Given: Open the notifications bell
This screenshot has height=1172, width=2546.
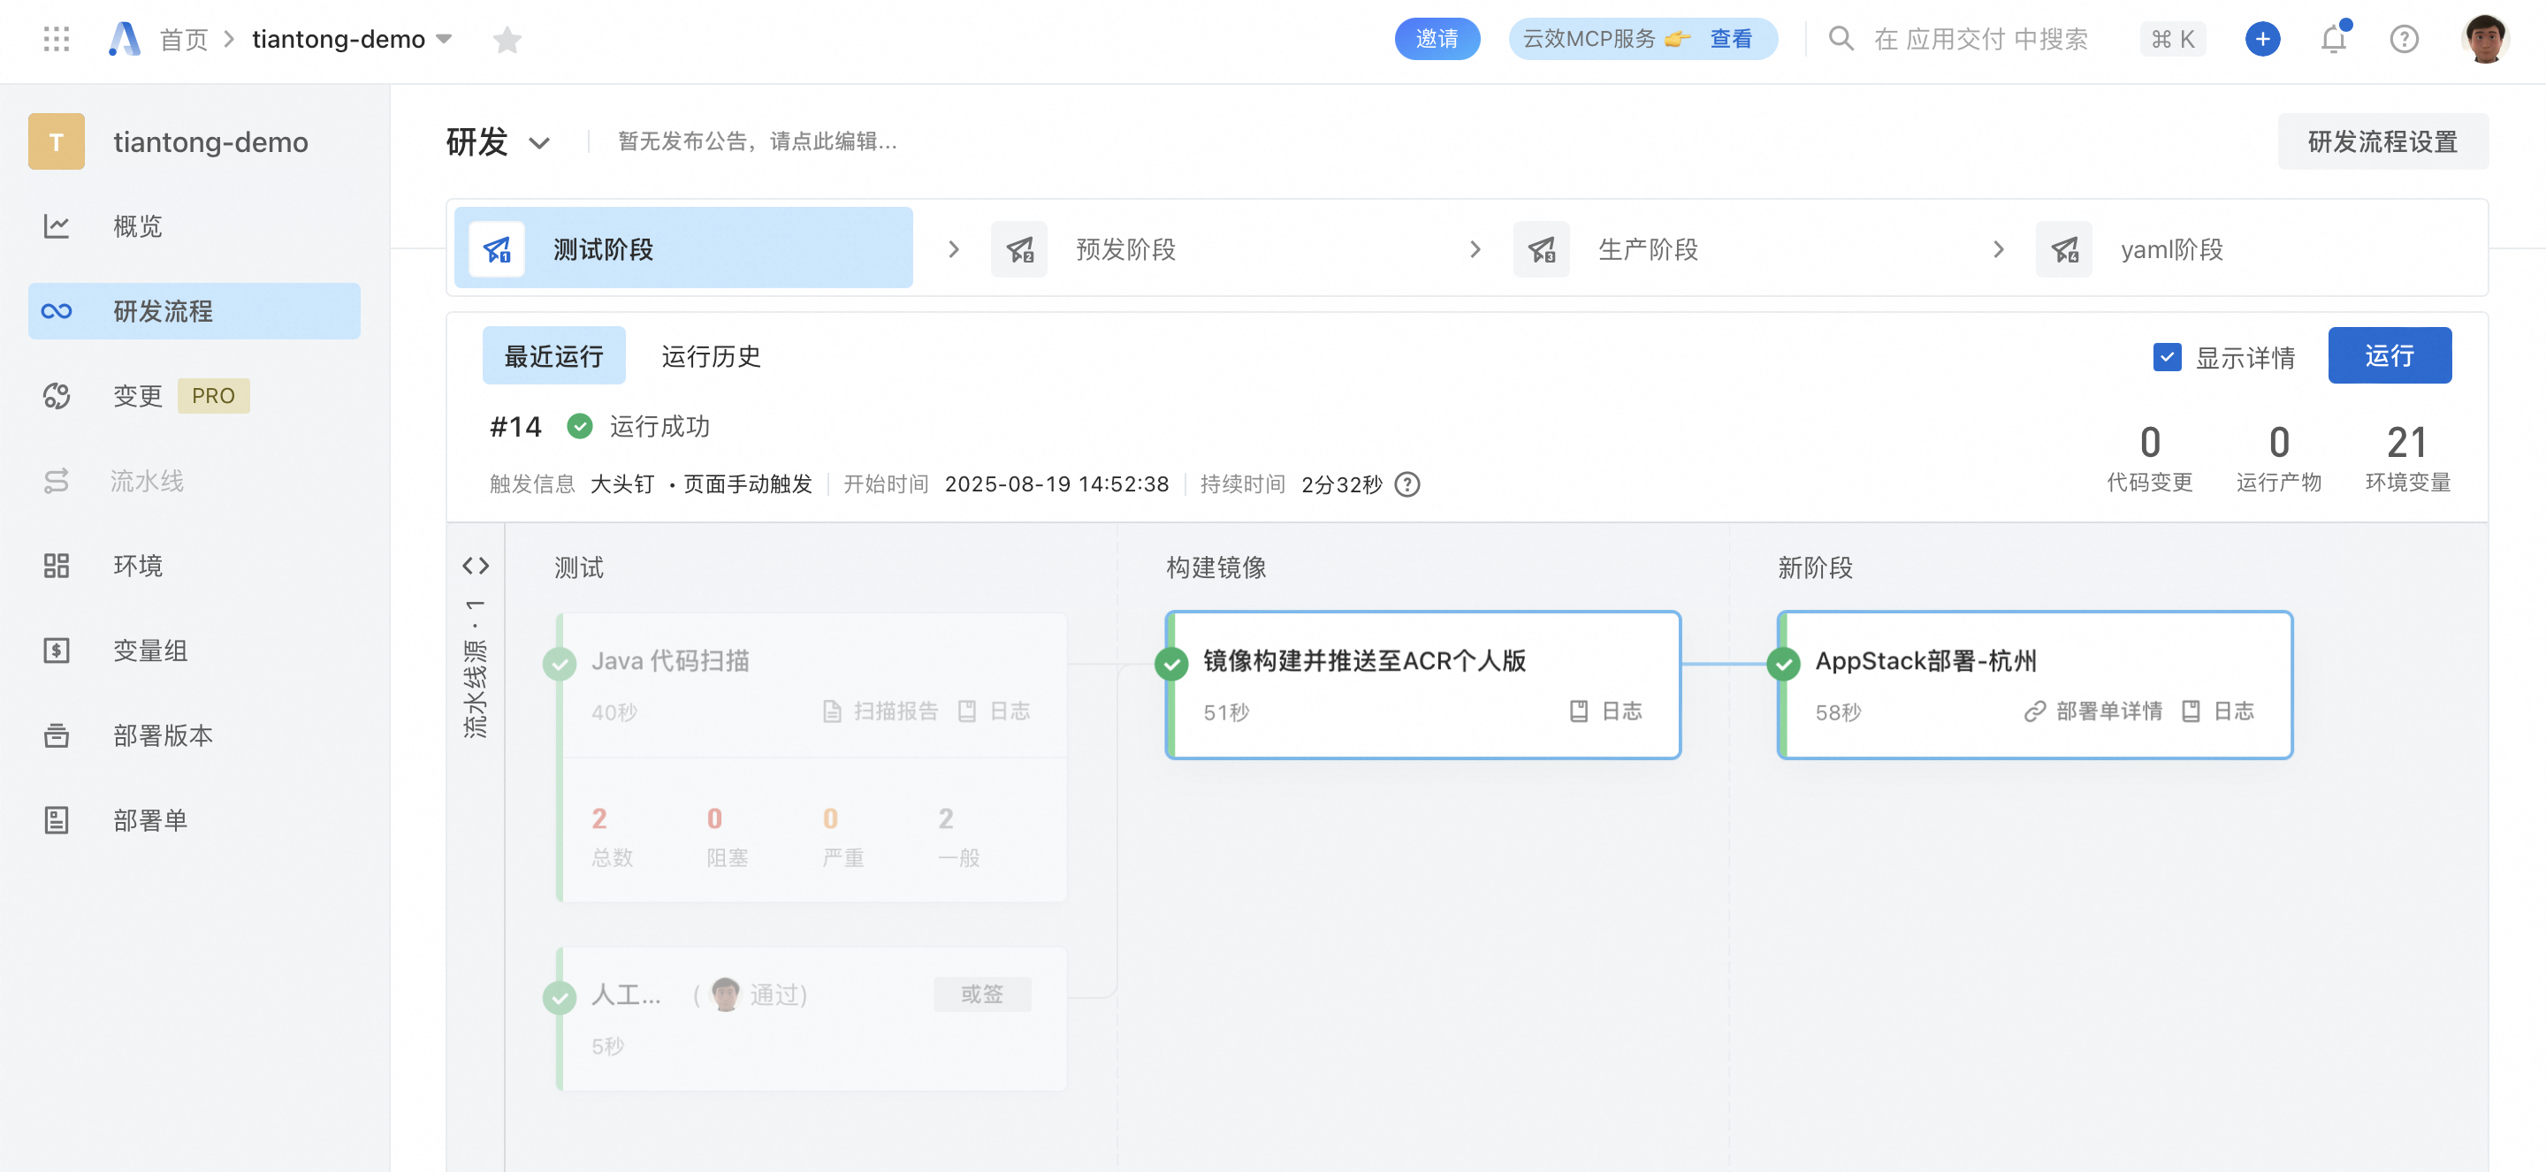Looking at the screenshot, I should (2334, 39).
